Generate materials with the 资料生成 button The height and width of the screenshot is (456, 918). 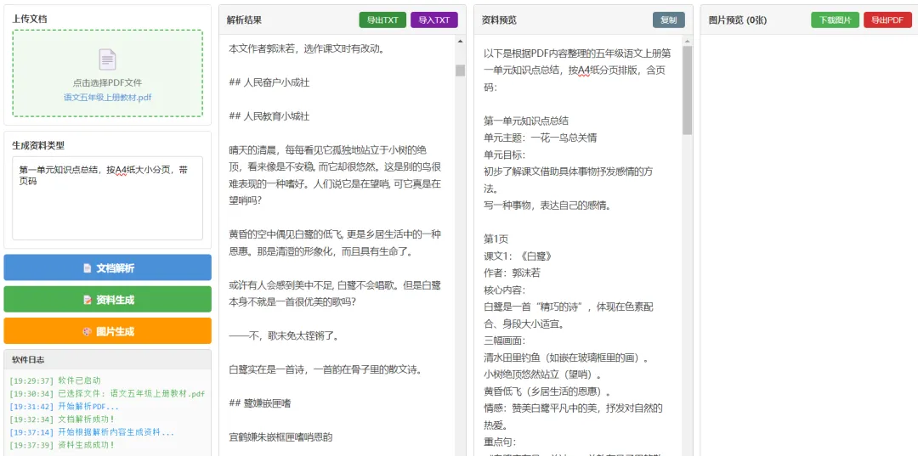pos(107,299)
